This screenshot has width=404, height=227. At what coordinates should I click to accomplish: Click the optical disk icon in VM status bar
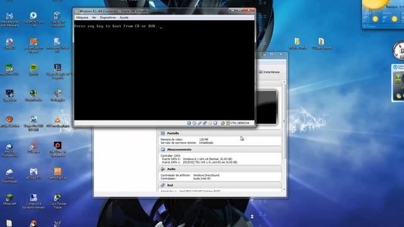click(194, 123)
